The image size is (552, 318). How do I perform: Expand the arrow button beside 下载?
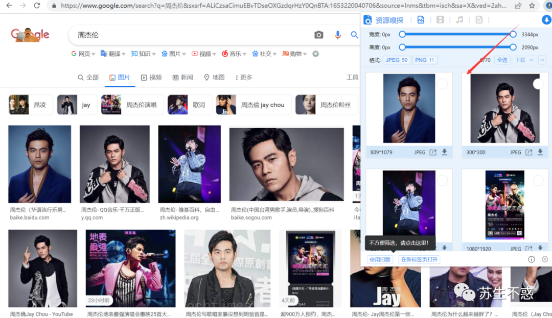pos(542,60)
